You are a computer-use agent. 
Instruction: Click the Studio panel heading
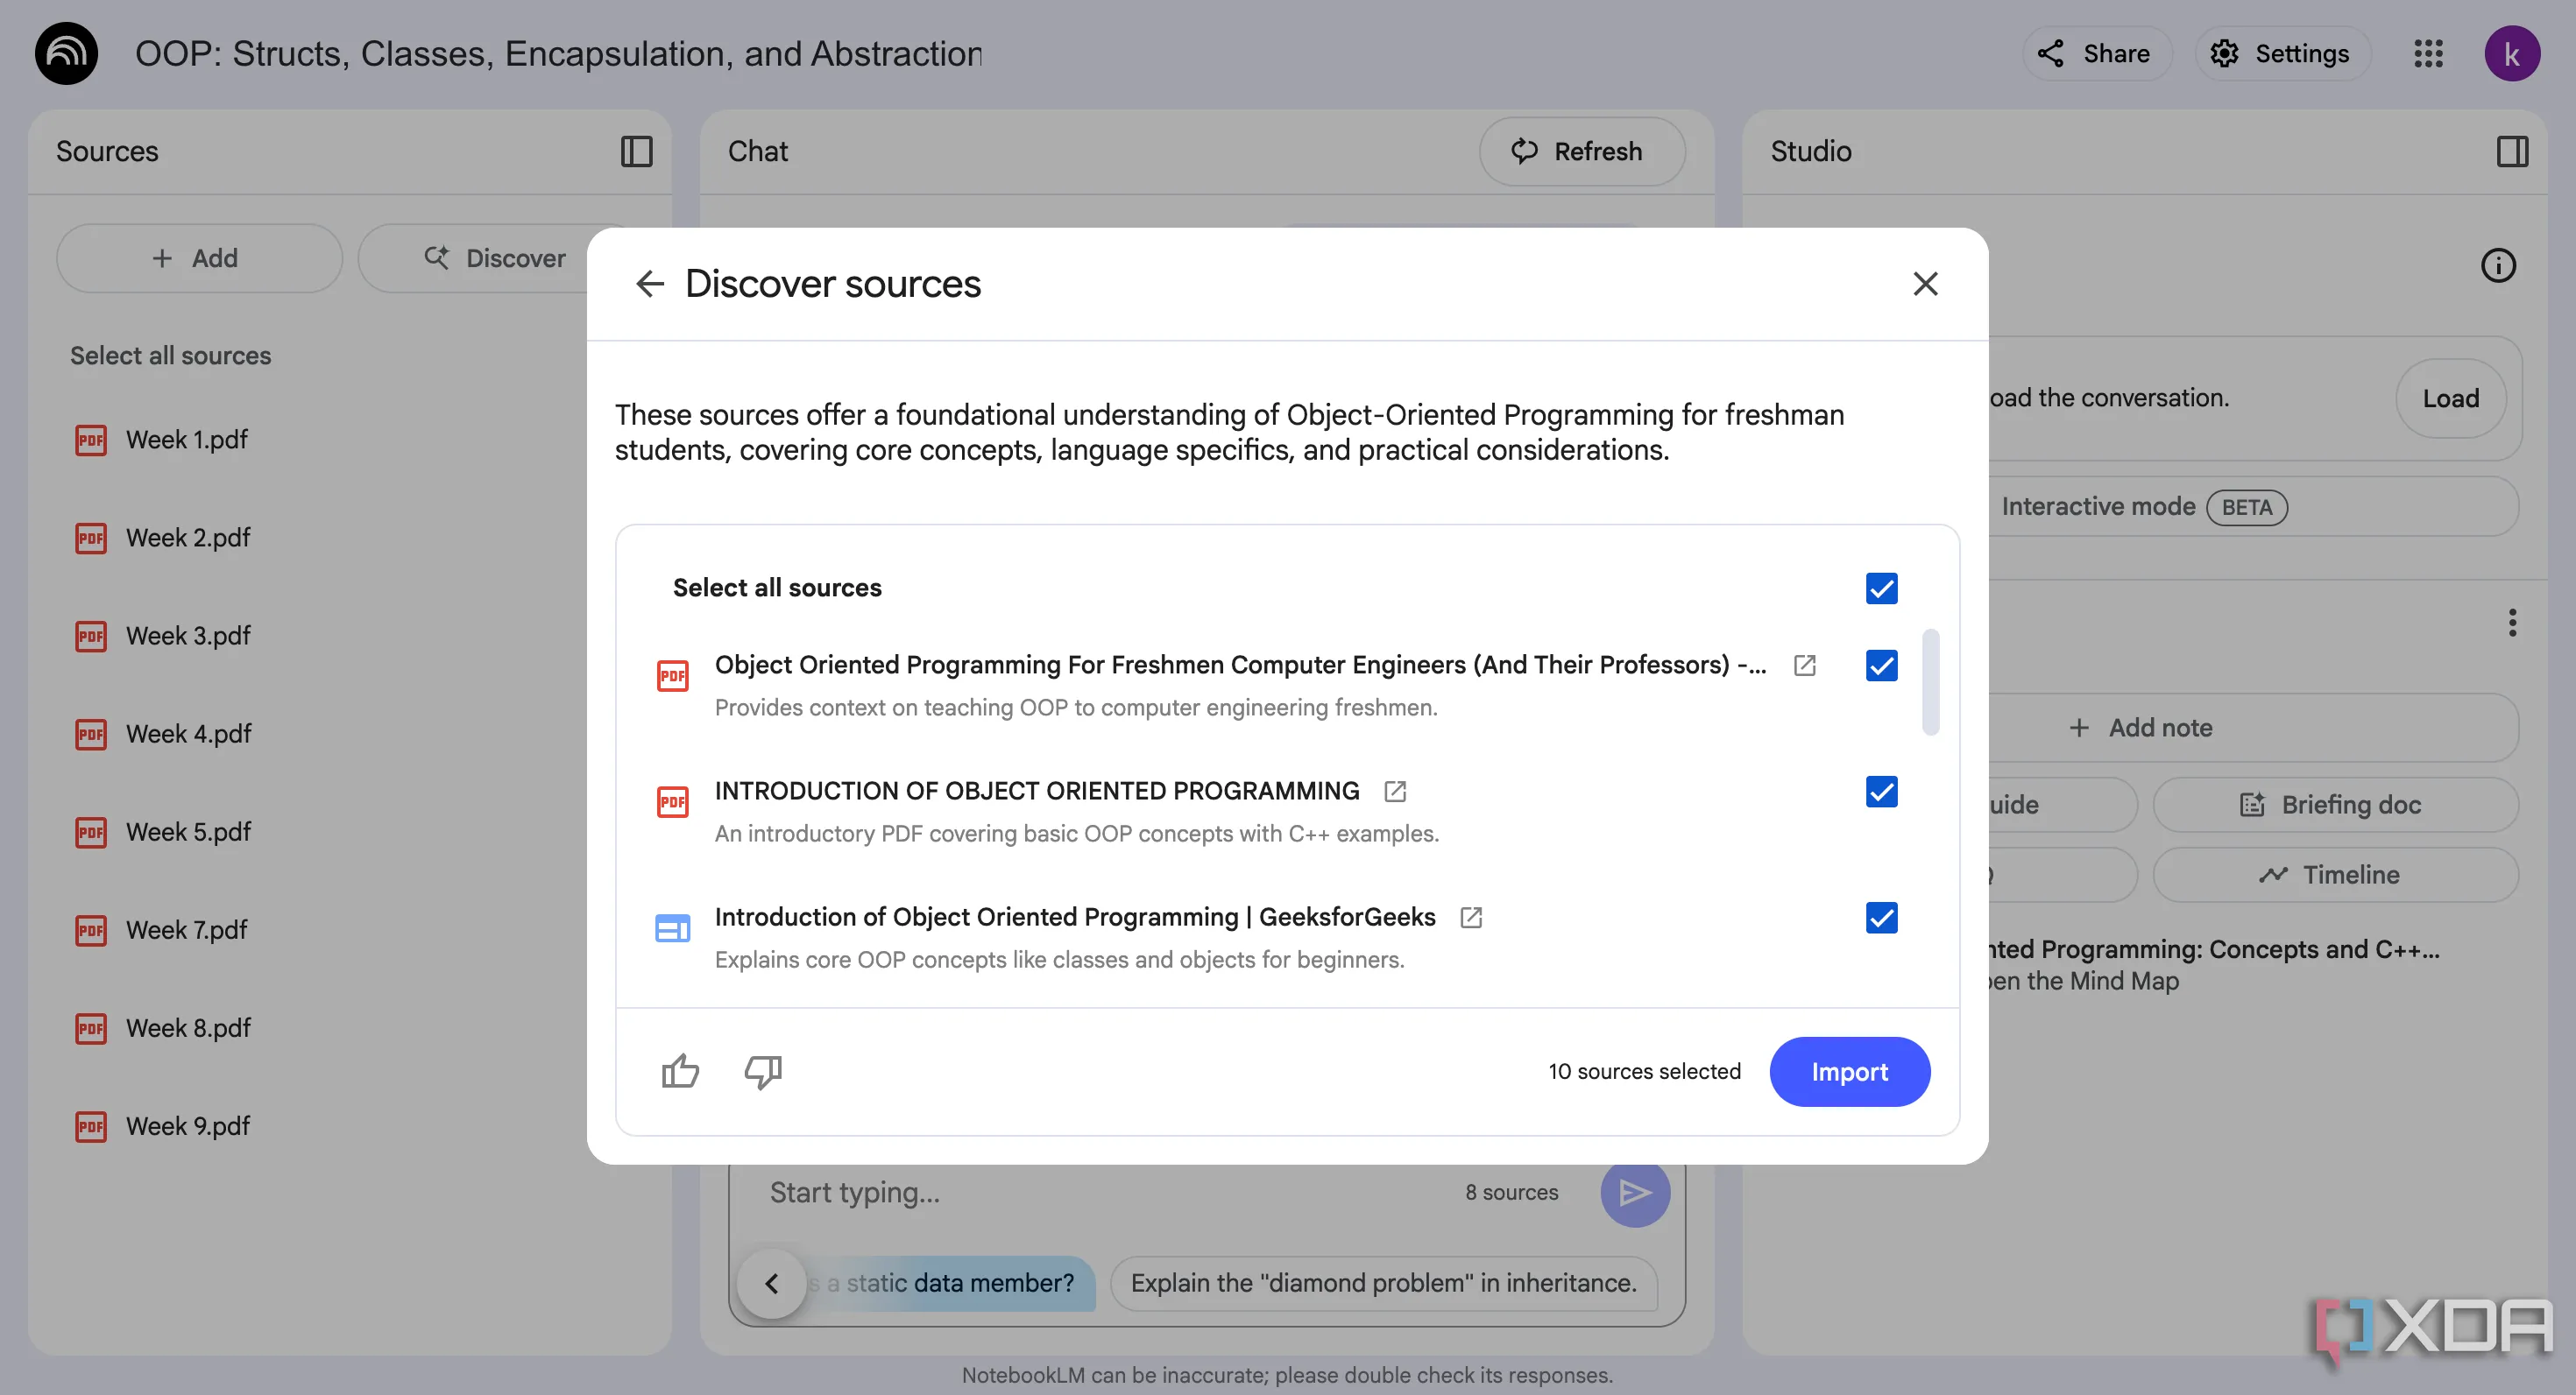(x=1811, y=151)
